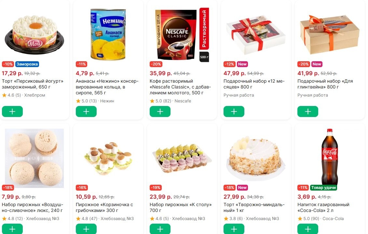368x234 pixels.
Task: Add «Для глинтвейна» gift set to cart
Action: [308, 111]
